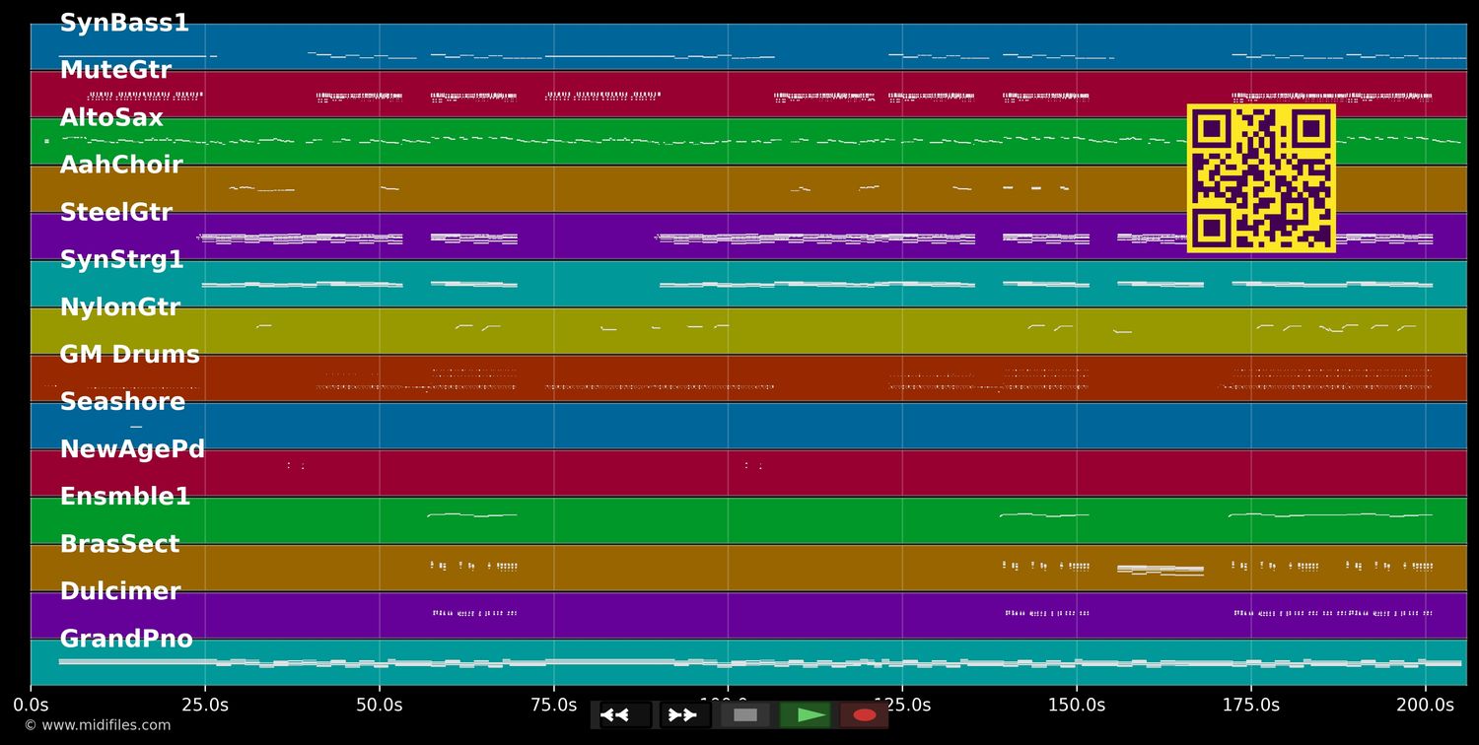Select the GM Drums track label
Screen dimensions: 1479x745
tap(130, 354)
